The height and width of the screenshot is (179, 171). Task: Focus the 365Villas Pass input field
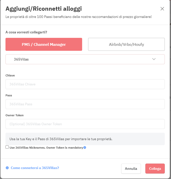85,104
